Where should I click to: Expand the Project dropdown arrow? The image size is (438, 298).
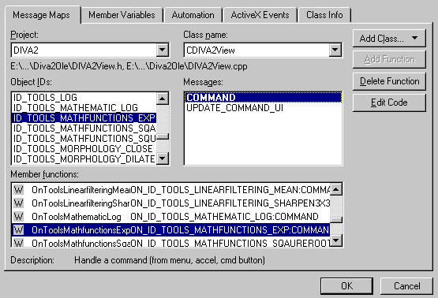point(162,50)
